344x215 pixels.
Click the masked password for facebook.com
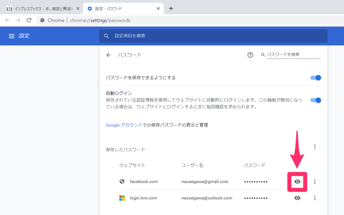[256, 182]
